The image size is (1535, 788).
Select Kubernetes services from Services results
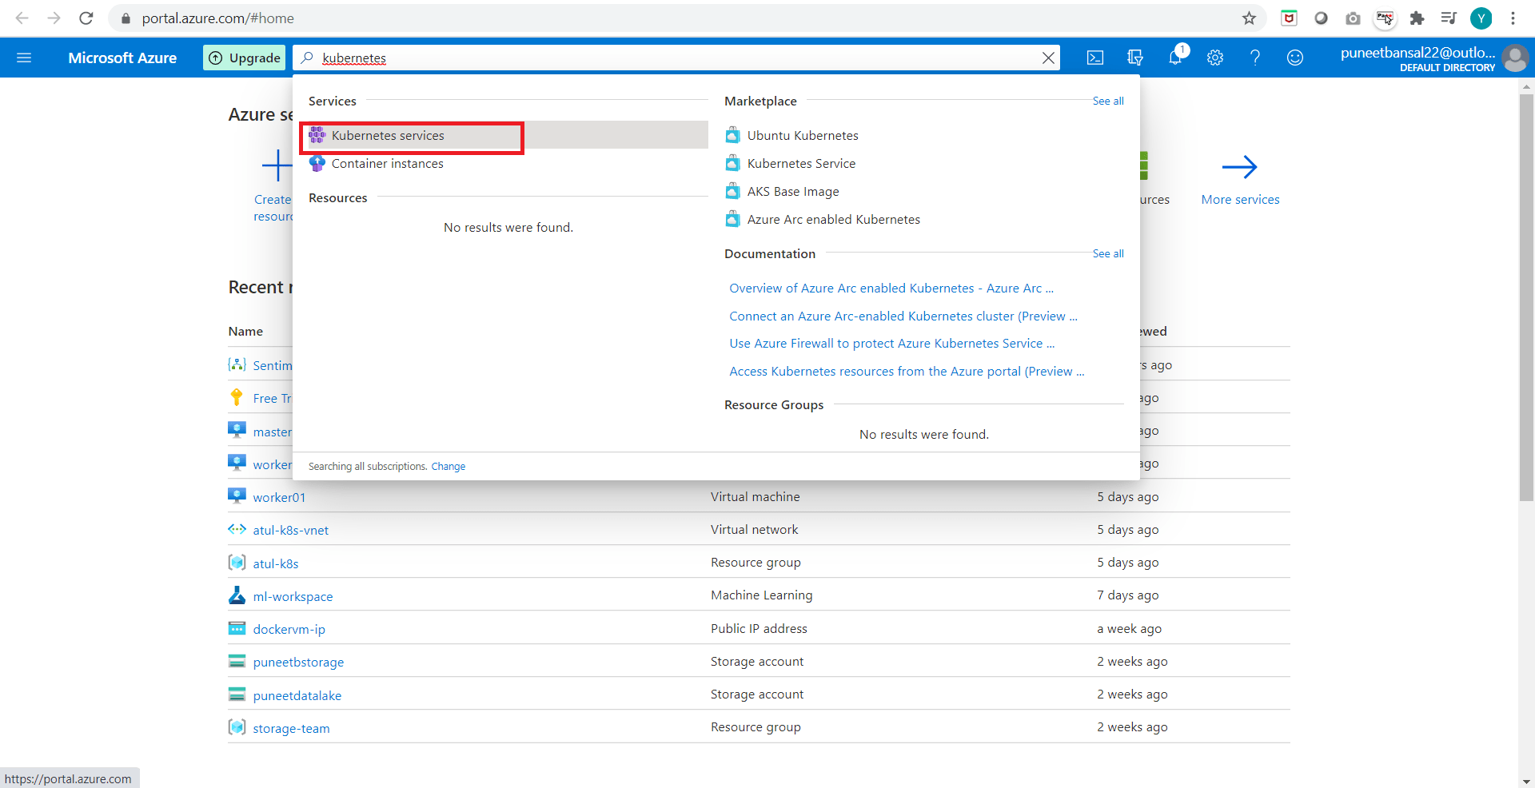[x=388, y=136]
